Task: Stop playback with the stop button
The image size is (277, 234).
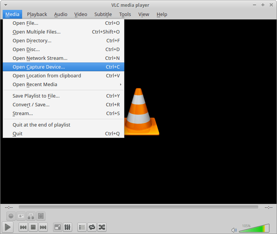Action: tap(33, 227)
